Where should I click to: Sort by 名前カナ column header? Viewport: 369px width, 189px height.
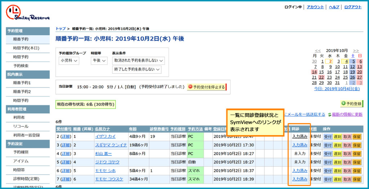tap(102, 129)
